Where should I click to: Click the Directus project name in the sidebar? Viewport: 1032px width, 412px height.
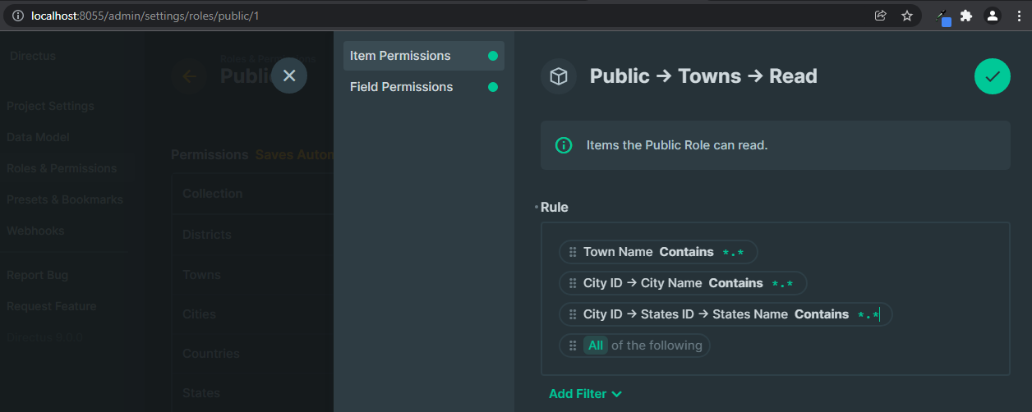(x=33, y=56)
